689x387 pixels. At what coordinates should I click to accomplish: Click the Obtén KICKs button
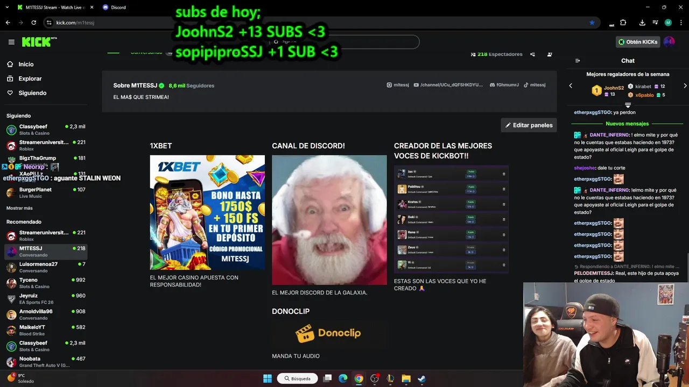point(638,42)
